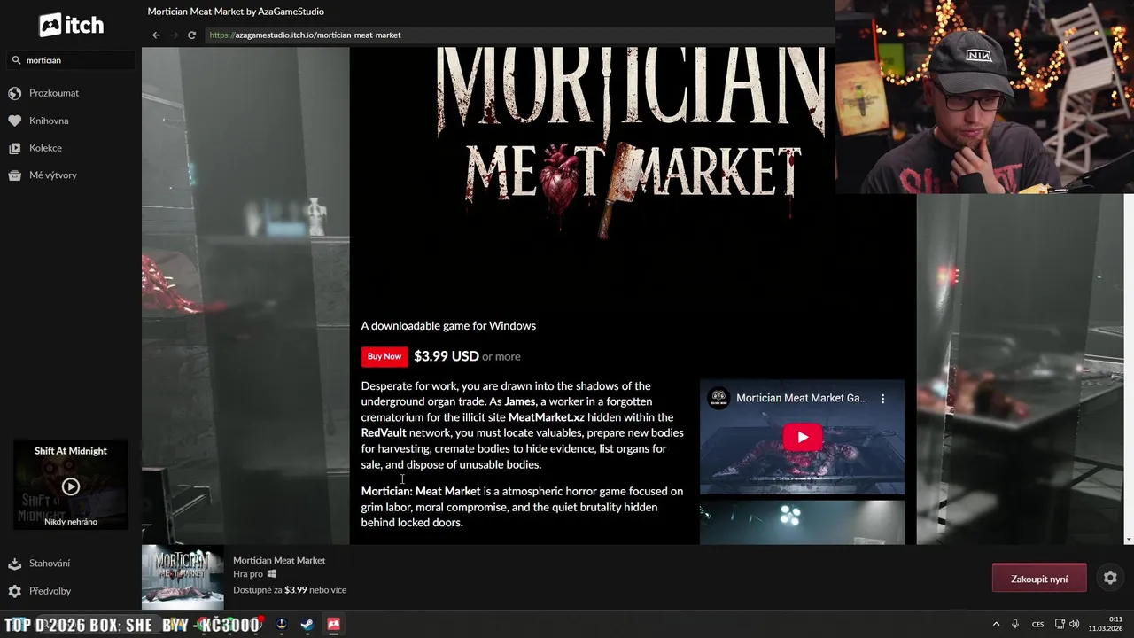Viewport: 1134px width, 638px height.
Task: Open Prozkoumat from the sidebar
Action: pyautogui.click(x=54, y=93)
